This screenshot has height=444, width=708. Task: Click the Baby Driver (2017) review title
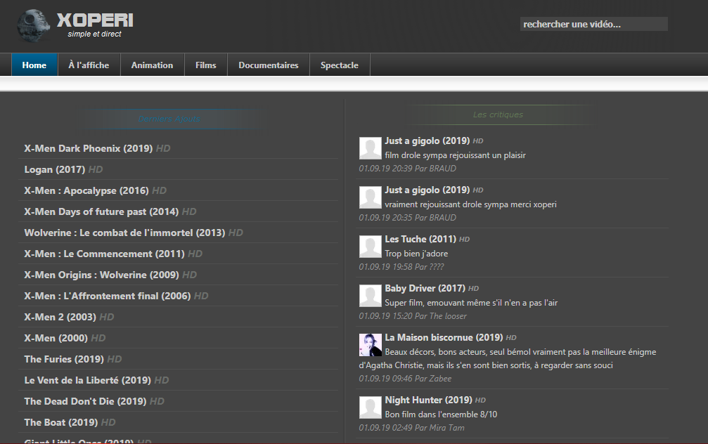click(425, 288)
